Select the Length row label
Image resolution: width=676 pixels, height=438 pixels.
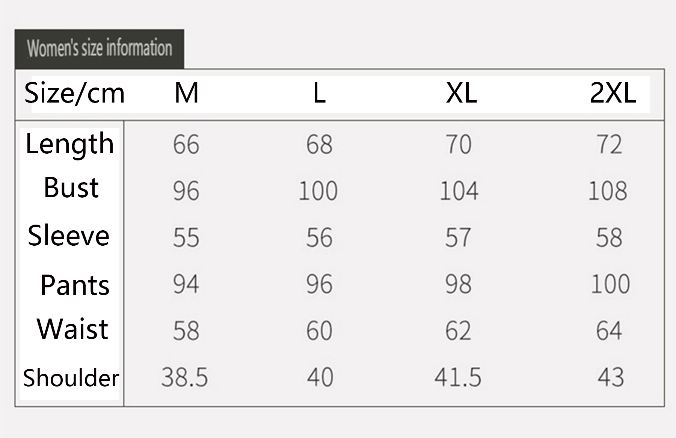click(x=70, y=144)
